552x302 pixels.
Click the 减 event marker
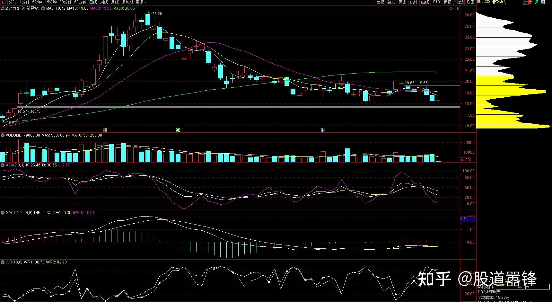[178, 130]
